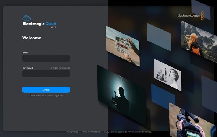Click the Blackmagic Cloud logo icon
Screen dimensions: 217x137
point(26,18)
